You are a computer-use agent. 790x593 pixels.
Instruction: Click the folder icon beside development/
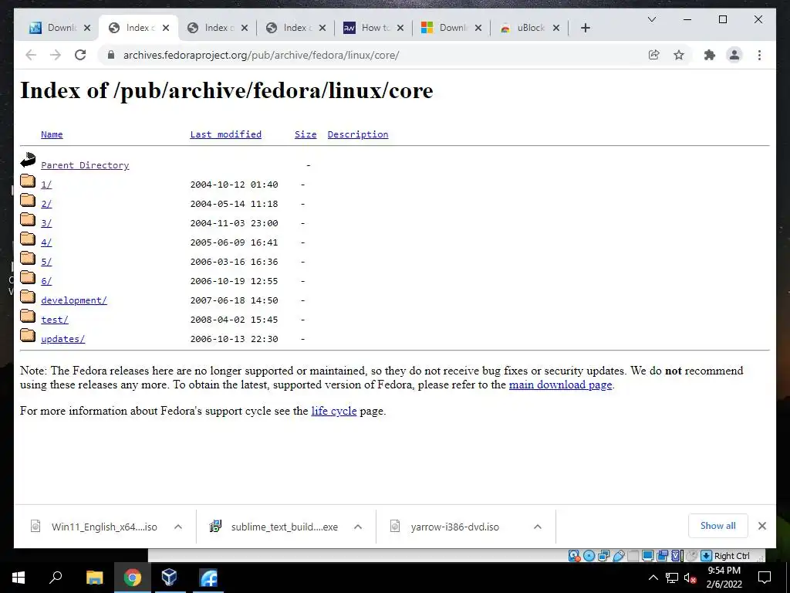point(28,297)
